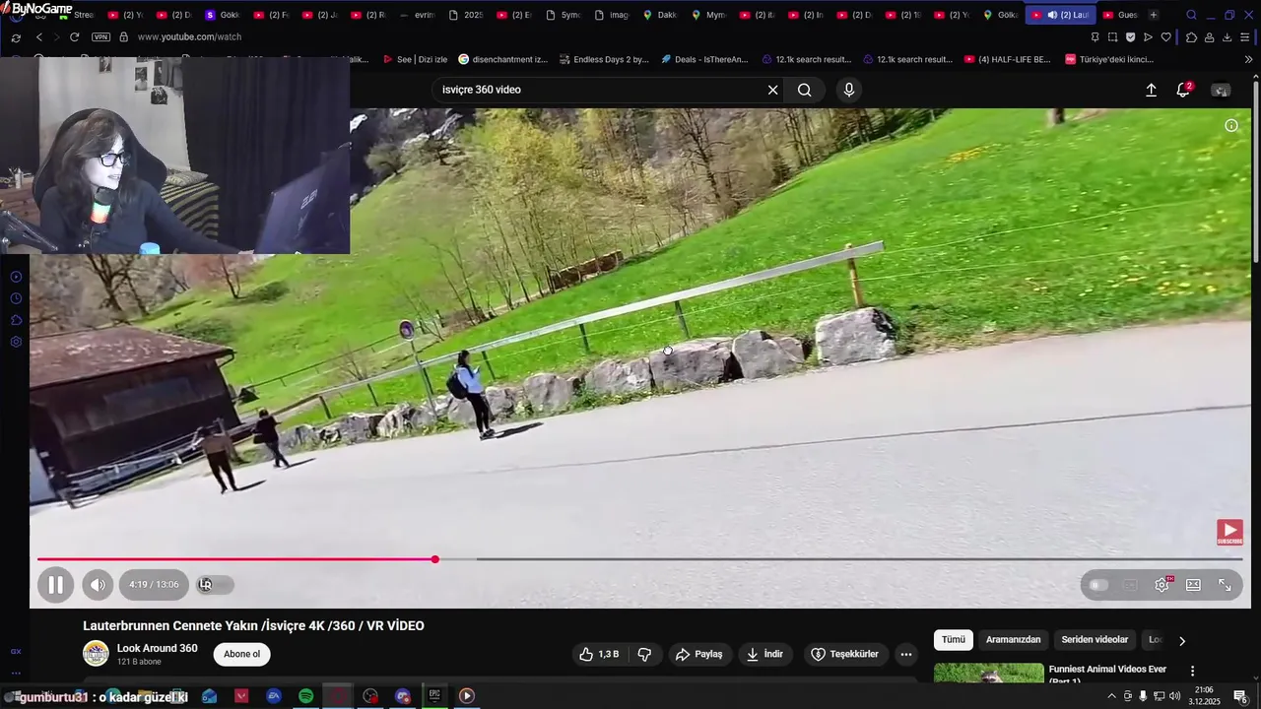Start voice search with microphone icon
Image resolution: width=1261 pixels, height=709 pixels.
(849, 90)
